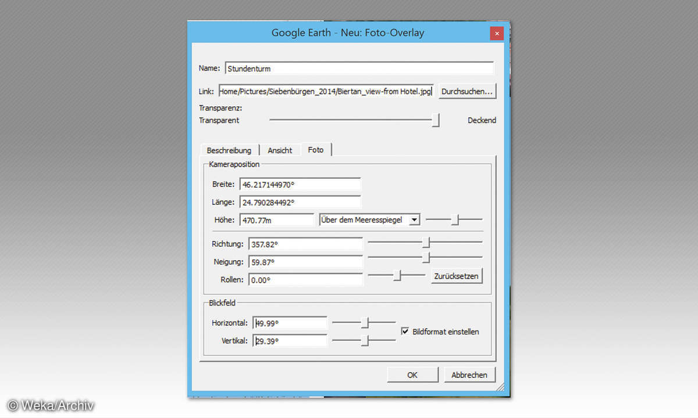Click the Richtung value field

305,244
